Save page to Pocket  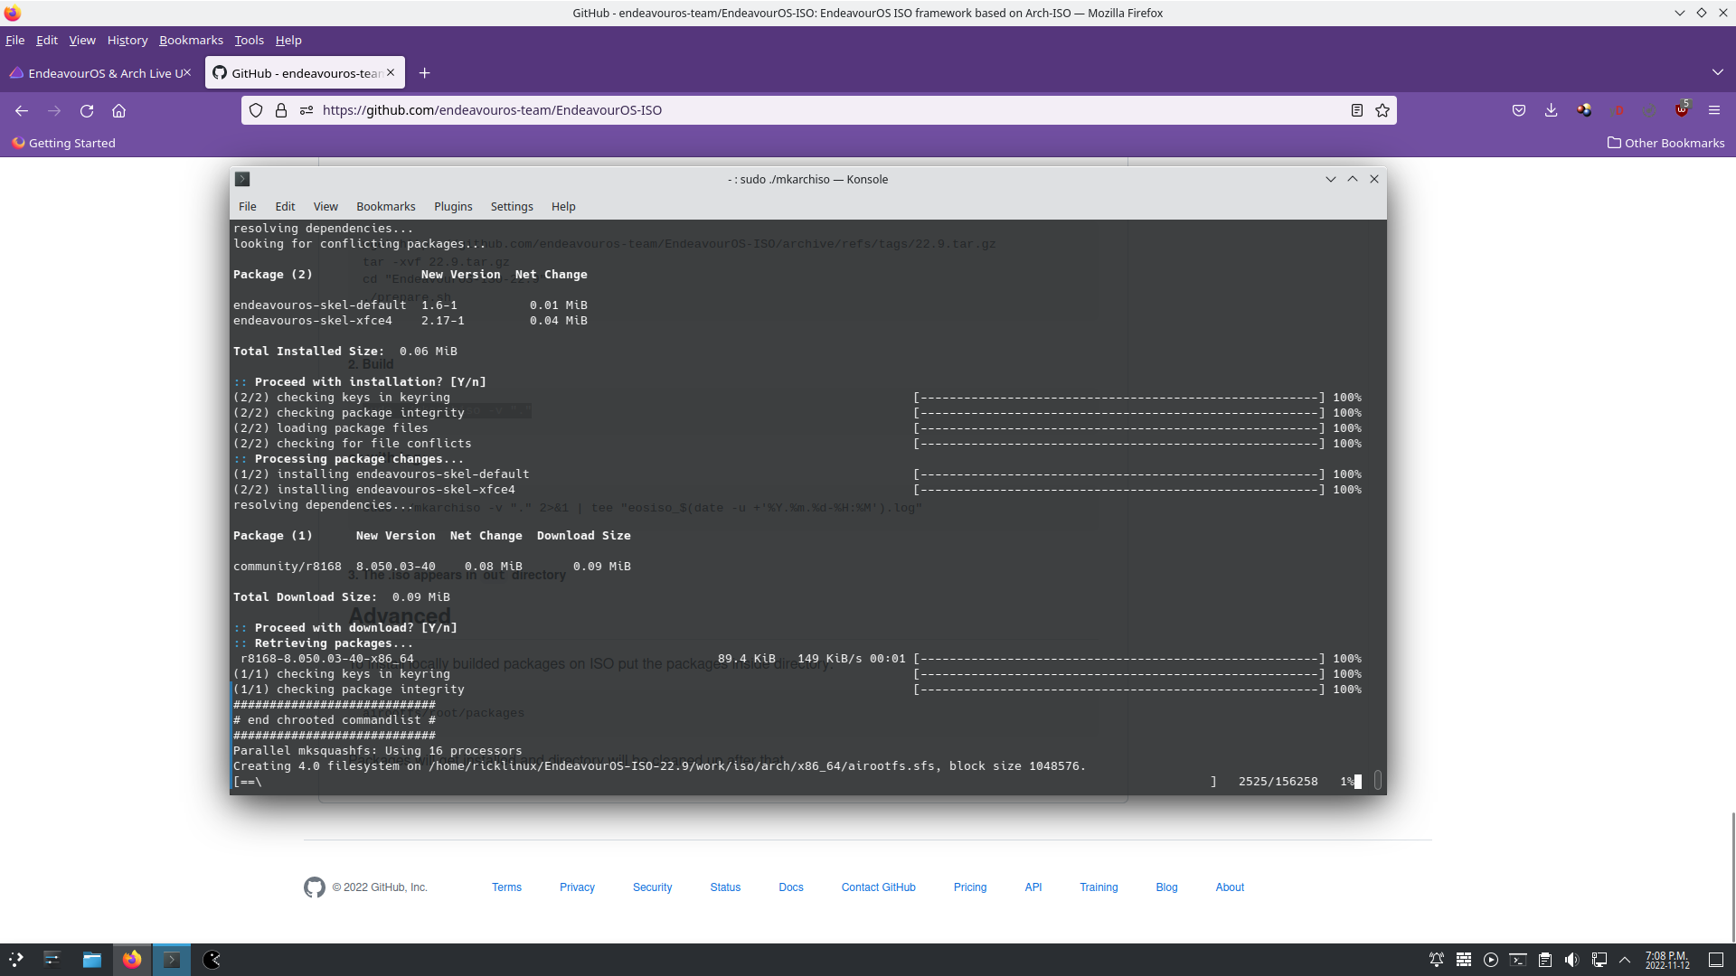[x=1519, y=110]
